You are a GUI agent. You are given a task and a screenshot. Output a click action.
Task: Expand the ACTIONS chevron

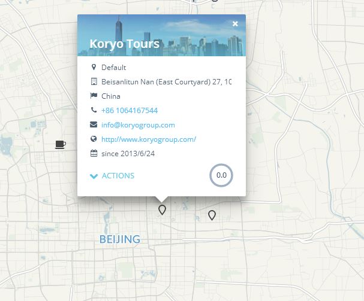coord(94,176)
